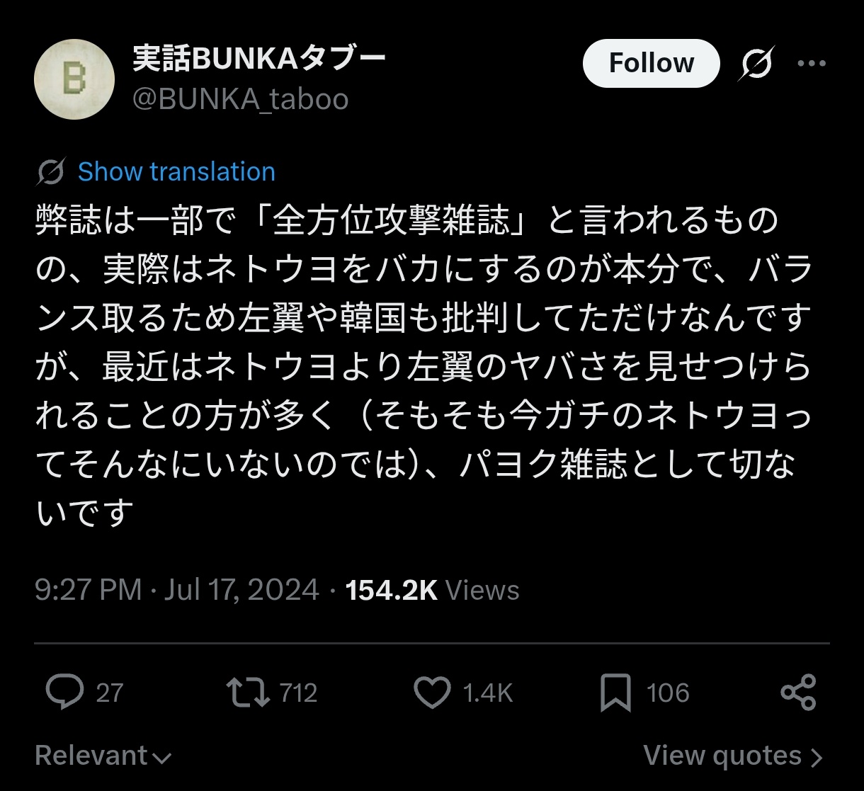The height and width of the screenshot is (791, 864).
Task: Click the 1.4K likes count
Action: click(487, 693)
